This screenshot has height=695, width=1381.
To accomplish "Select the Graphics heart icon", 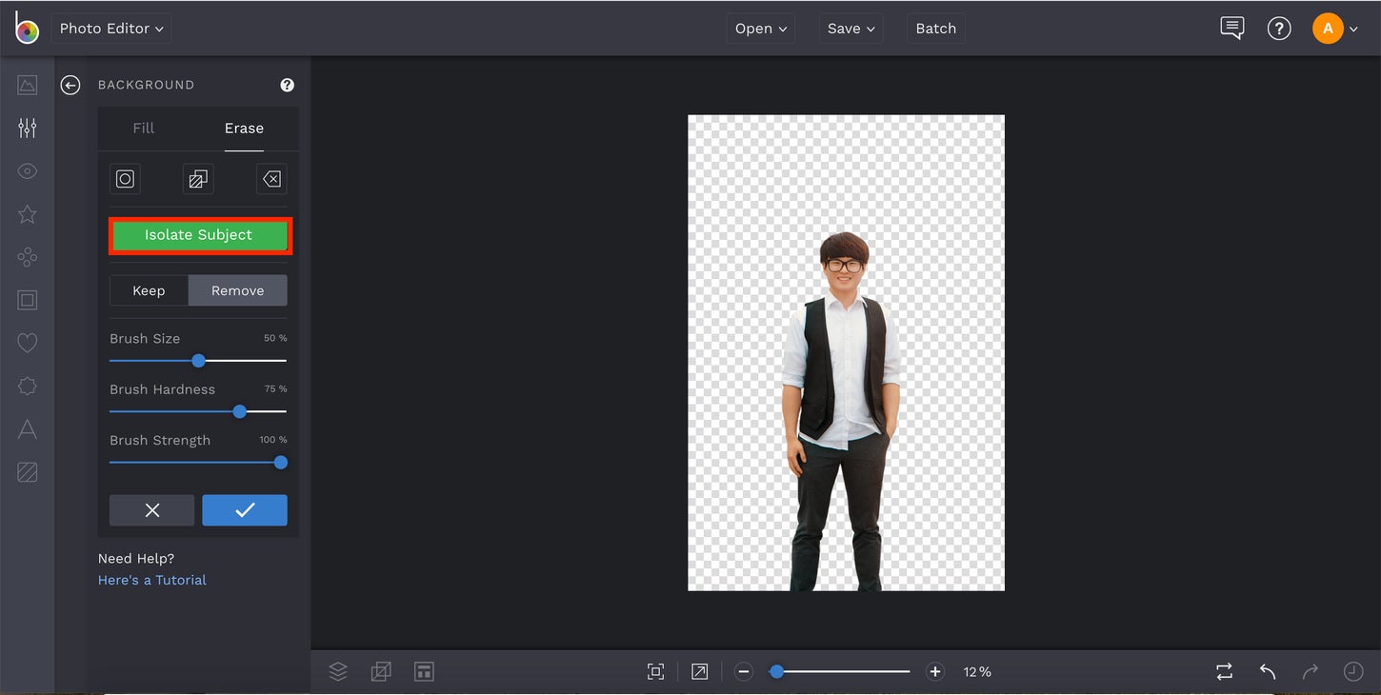I will [x=27, y=342].
